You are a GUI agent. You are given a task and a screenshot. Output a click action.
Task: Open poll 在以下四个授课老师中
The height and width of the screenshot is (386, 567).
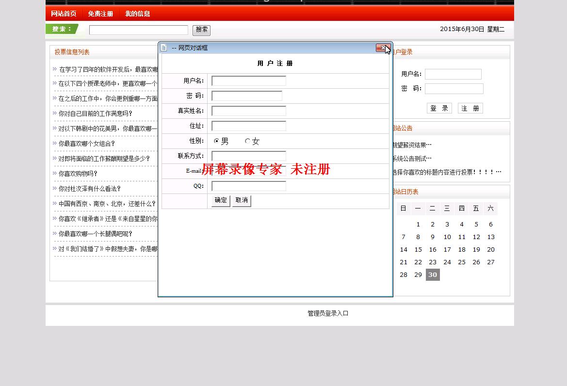[108, 83]
